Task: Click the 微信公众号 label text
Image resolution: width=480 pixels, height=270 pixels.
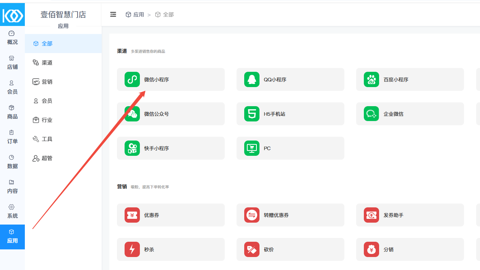Action: 156,114
